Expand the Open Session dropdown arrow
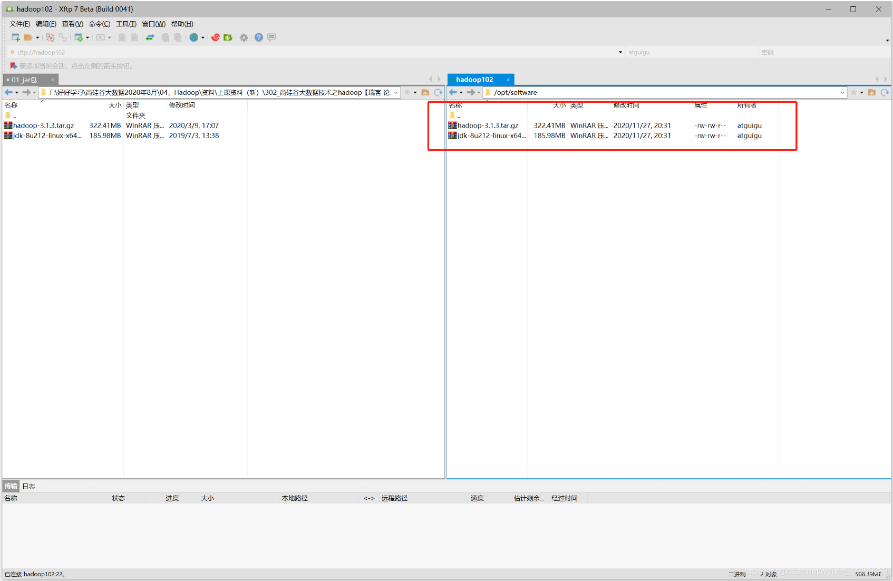The height and width of the screenshot is (581, 893). pos(37,37)
